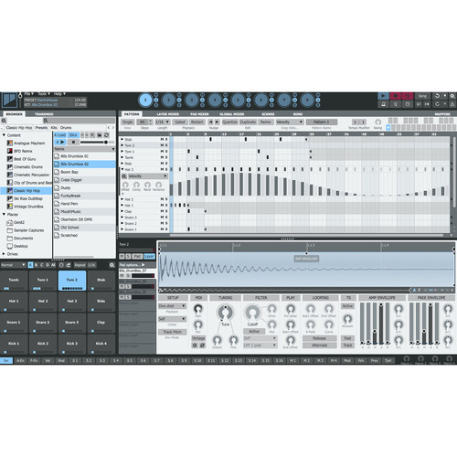Click the Pattern 1 name field
Viewport: 457px width, 457px height.
coord(322,122)
